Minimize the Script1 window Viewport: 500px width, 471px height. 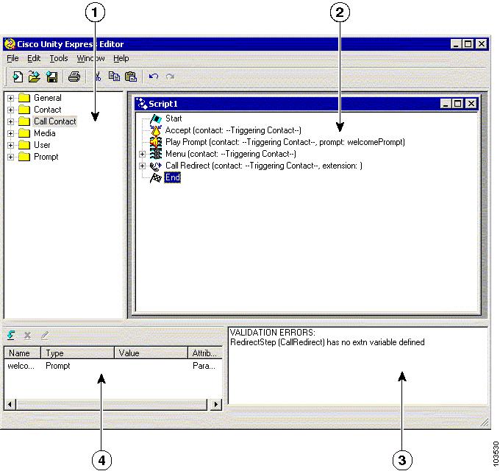446,104
